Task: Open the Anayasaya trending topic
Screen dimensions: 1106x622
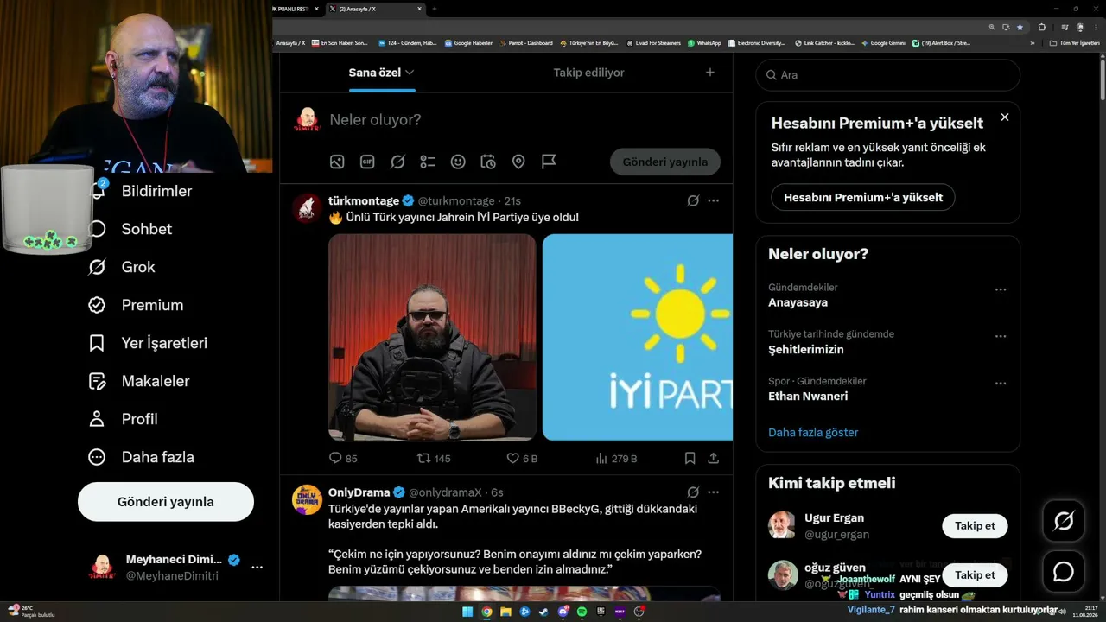Action: click(x=798, y=302)
